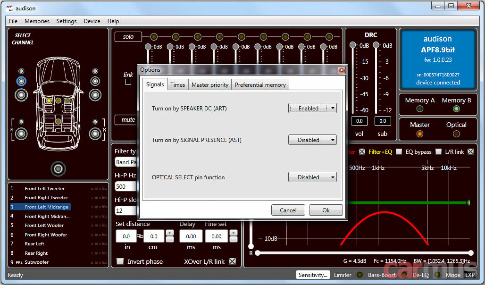This screenshot has height=285, width=485.
Task: Select Rear Right in the channel list
Action: click(x=36, y=253)
